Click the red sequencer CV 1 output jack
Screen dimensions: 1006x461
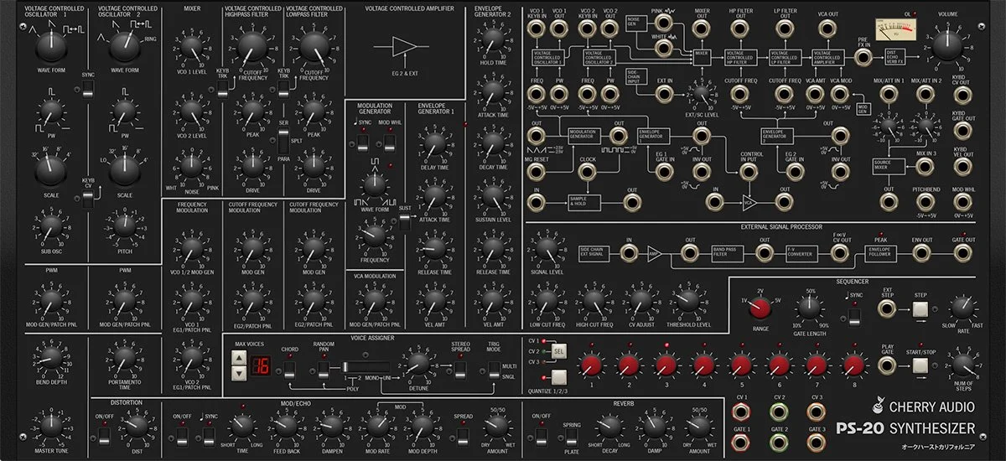pyautogui.click(x=740, y=411)
